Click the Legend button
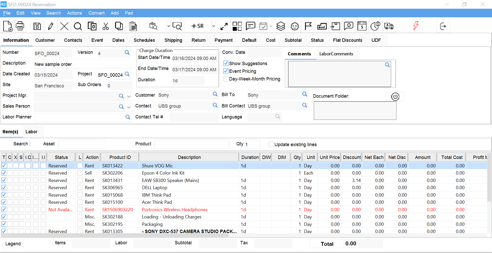Image resolution: width=492 pixels, height=253 pixels. point(13,244)
